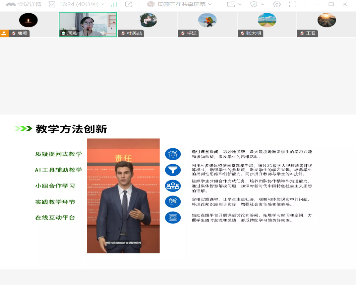The image size is (356, 285).
Task: Click the Tencent Meeting logo icon
Action: tap(11, 4)
